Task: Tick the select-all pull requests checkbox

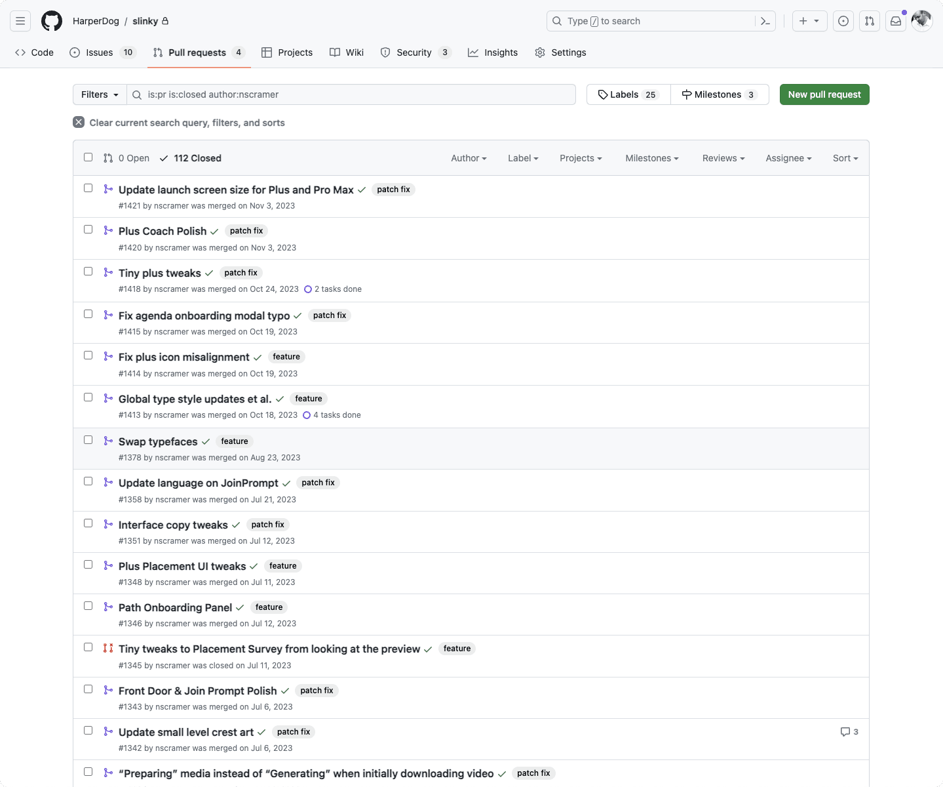Action: (88, 157)
